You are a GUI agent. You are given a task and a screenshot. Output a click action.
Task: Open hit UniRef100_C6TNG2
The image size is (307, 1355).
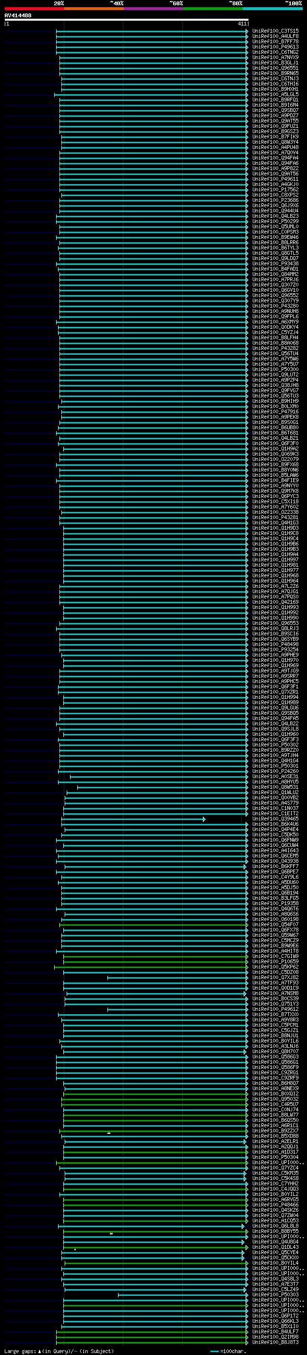pyautogui.click(x=275, y=52)
